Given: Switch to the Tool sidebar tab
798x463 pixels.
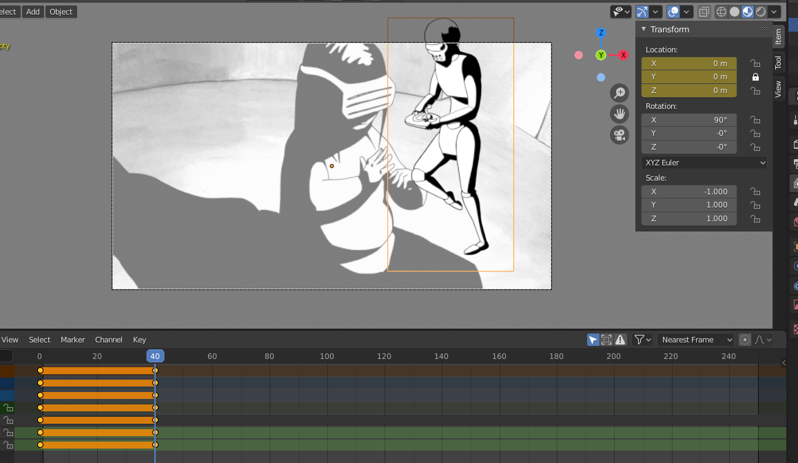Looking at the screenshot, I should click(x=778, y=62).
